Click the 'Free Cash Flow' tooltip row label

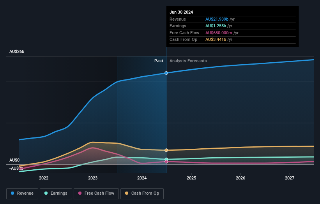coord(184,33)
